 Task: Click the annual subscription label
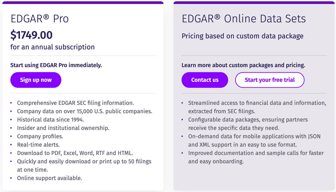point(52,47)
